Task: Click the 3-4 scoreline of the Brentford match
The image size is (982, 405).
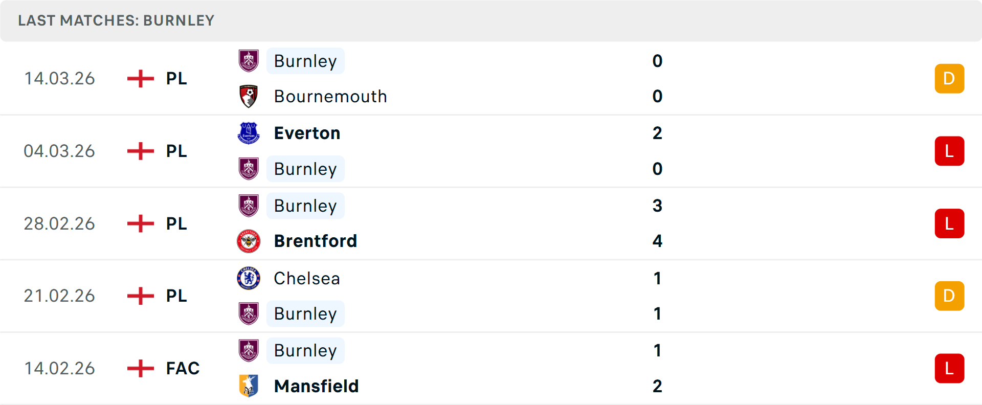Action: pyautogui.click(x=658, y=223)
